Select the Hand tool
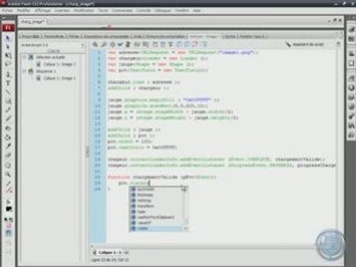Viewport: 356px width, 267px height. (8, 165)
